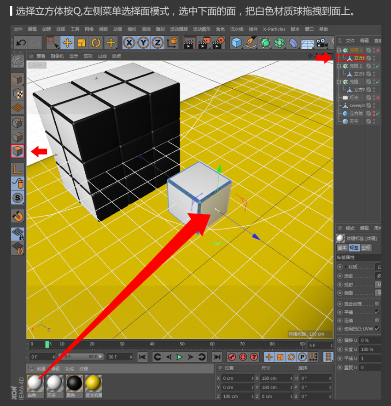Switch to the 坐标 attribute tab
This screenshot has width=391, height=406.
tap(366, 248)
